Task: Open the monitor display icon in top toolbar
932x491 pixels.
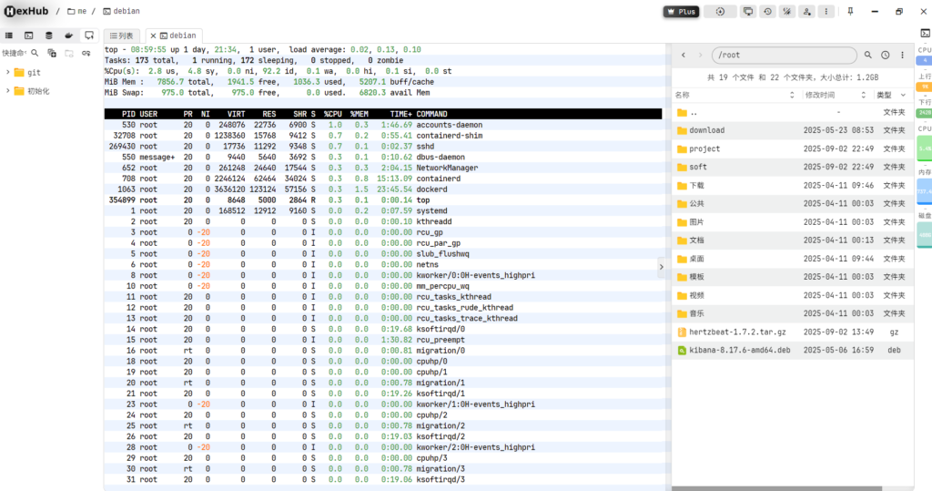Action: point(747,12)
